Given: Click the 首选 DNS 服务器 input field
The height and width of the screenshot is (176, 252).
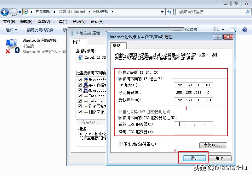Looking at the screenshot, I should tap(193, 124).
